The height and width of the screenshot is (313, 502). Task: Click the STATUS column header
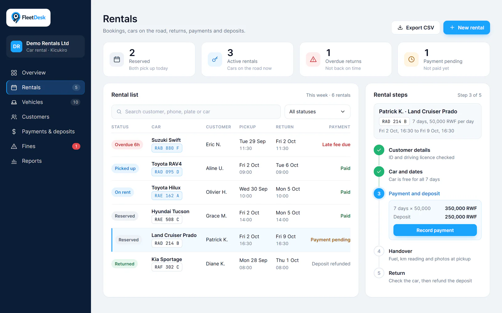pos(120,127)
